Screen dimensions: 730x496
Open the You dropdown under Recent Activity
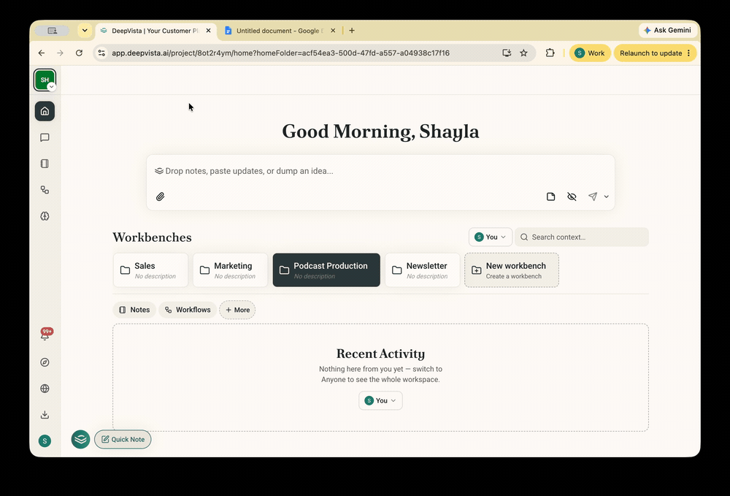(380, 400)
